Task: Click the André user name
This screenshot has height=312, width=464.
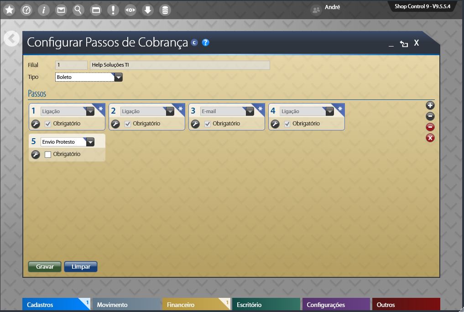Action: [332, 7]
